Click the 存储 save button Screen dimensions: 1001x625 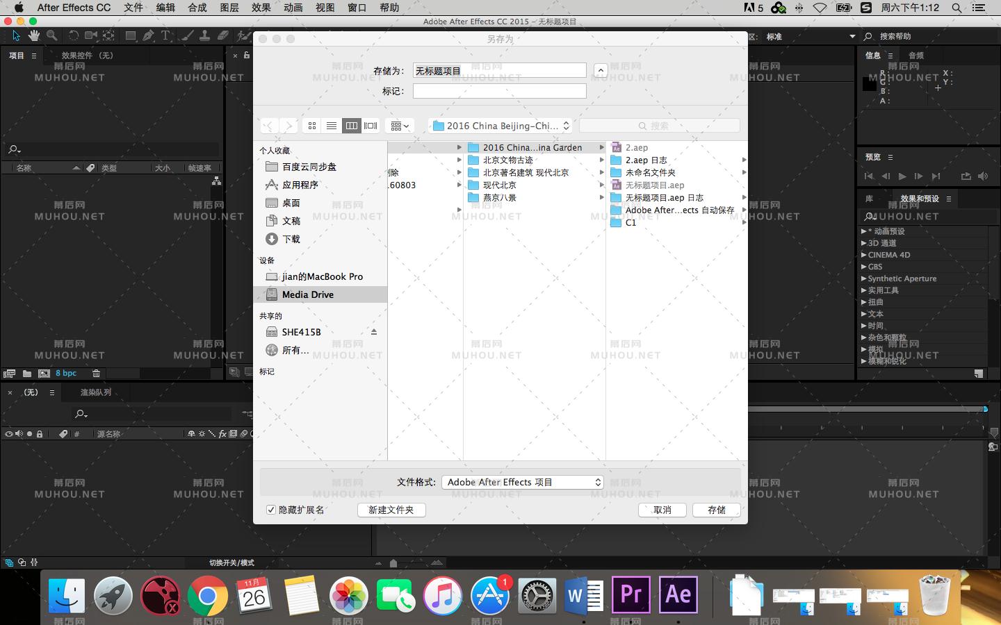[717, 510]
